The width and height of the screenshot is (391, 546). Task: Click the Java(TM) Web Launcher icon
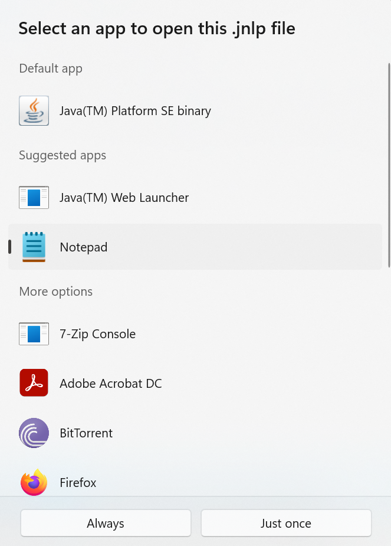[34, 197]
